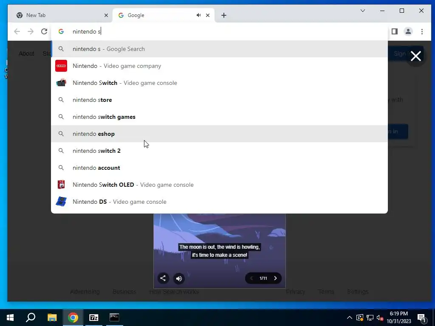Image resolution: width=435 pixels, height=326 pixels.
Task: Go to previous doodle slide arrow
Action: (251, 278)
